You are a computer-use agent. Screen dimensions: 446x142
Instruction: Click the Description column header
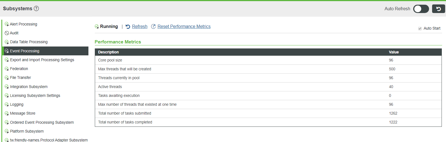tap(108, 52)
